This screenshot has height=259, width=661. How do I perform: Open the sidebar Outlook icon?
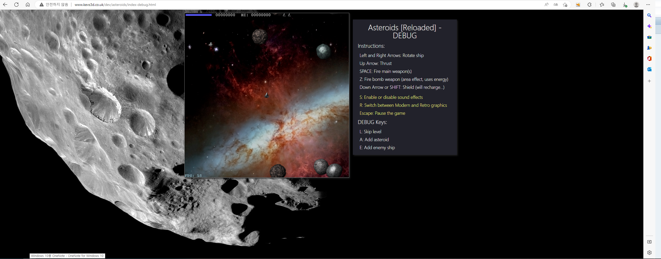click(649, 69)
